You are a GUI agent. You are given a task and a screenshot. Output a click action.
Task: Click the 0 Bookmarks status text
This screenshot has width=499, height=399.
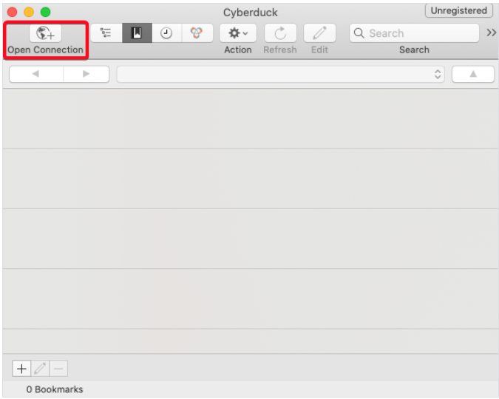[55, 389]
